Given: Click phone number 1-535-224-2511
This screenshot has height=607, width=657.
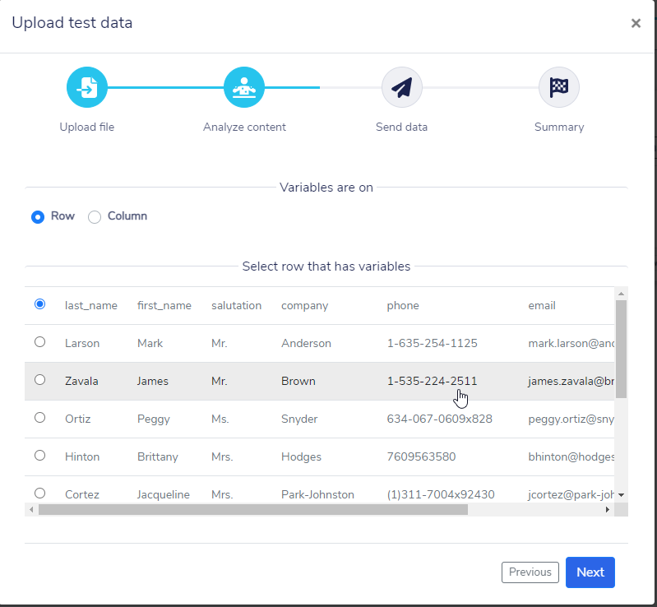Looking at the screenshot, I should tap(432, 381).
